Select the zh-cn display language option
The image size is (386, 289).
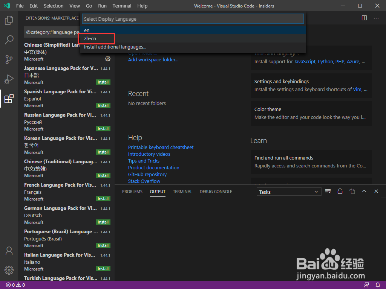[193, 39]
